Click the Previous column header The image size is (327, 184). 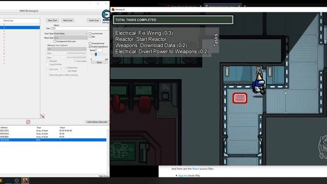(8, 20)
